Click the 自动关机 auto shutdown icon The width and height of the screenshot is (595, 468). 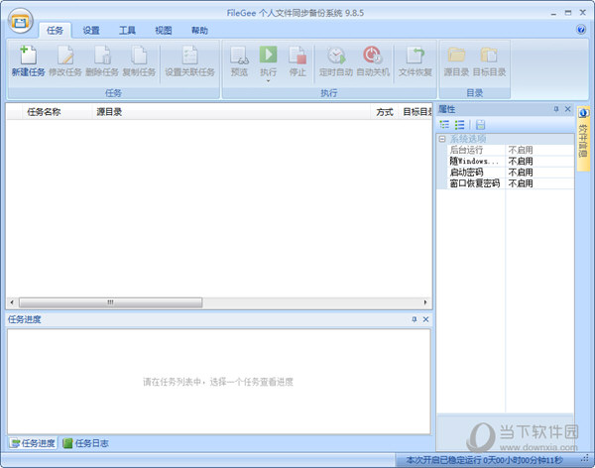[x=373, y=60]
